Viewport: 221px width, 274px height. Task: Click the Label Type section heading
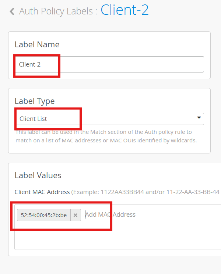[x=35, y=101]
